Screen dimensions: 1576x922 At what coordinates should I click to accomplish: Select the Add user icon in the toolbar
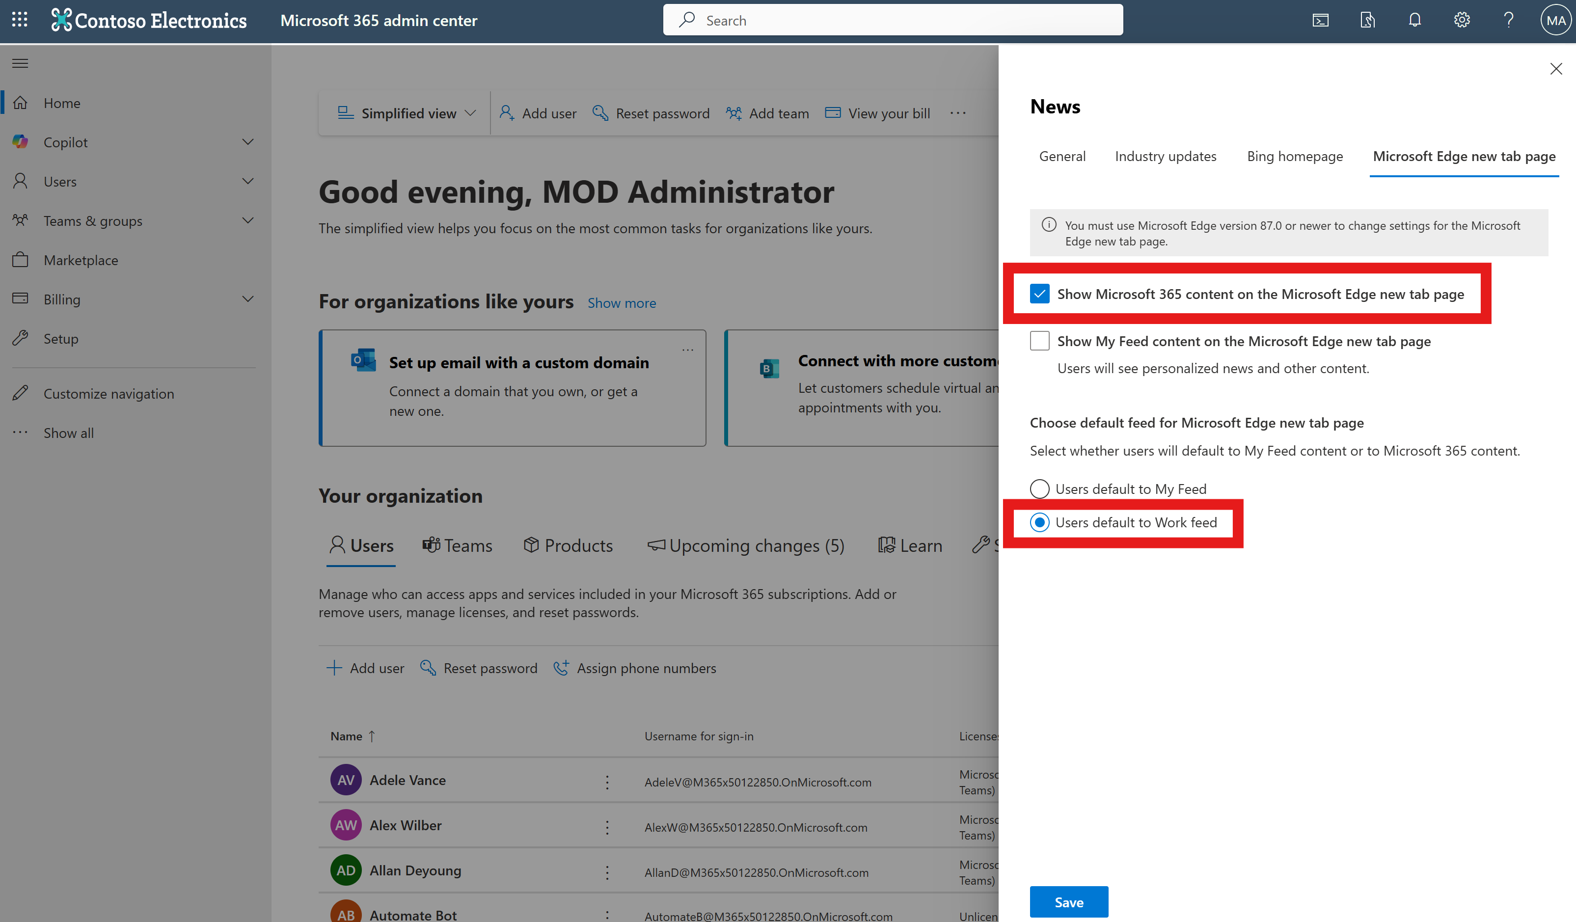(x=507, y=113)
